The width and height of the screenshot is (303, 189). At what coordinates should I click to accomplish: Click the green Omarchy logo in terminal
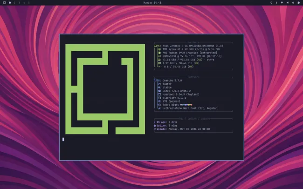coord(105,89)
